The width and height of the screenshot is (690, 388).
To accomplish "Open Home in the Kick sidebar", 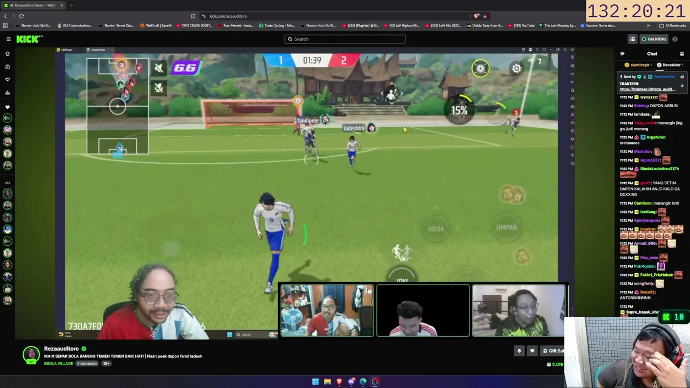I will (x=8, y=54).
